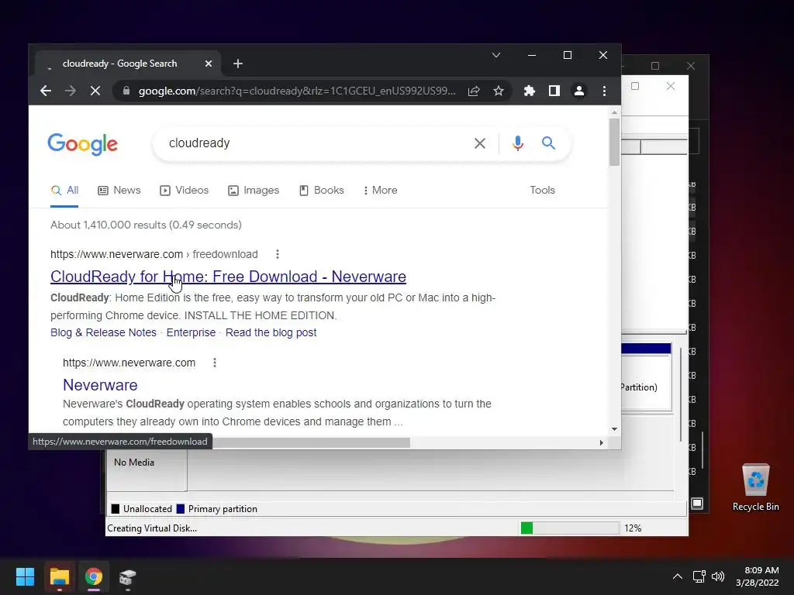Select the All results tab

[64, 191]
